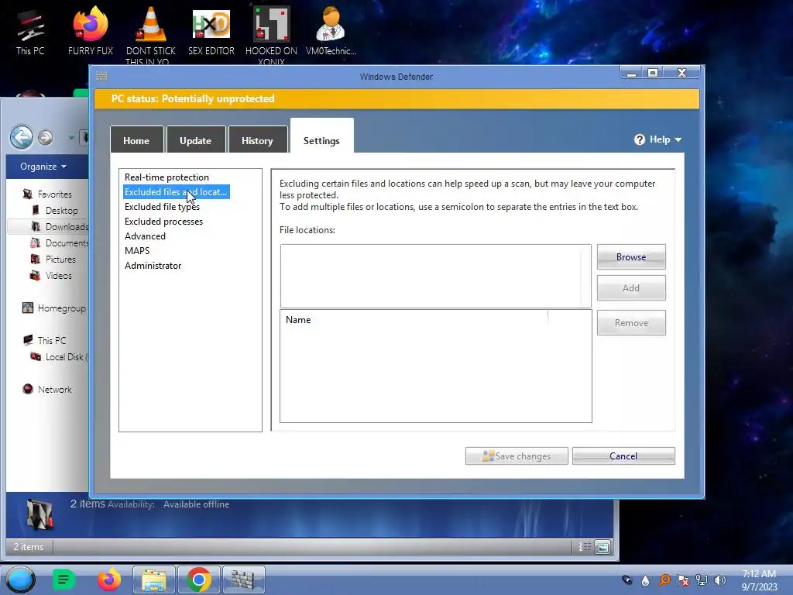This screenshot has height=595, width=793.
Task: Open Chrome from the taskbar
Action: [199, 580]
